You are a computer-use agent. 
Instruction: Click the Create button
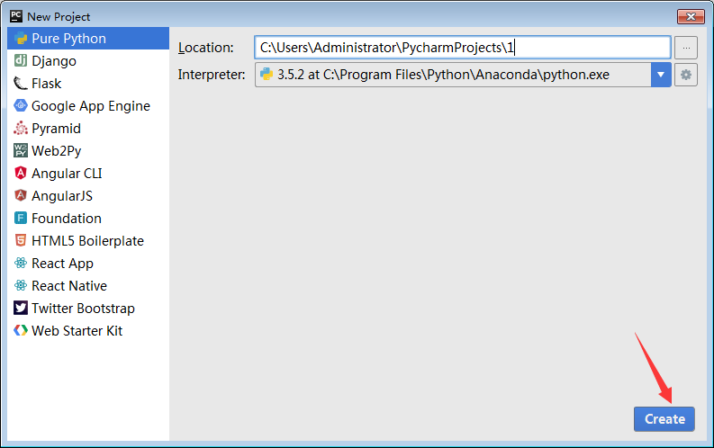(664, 419)
